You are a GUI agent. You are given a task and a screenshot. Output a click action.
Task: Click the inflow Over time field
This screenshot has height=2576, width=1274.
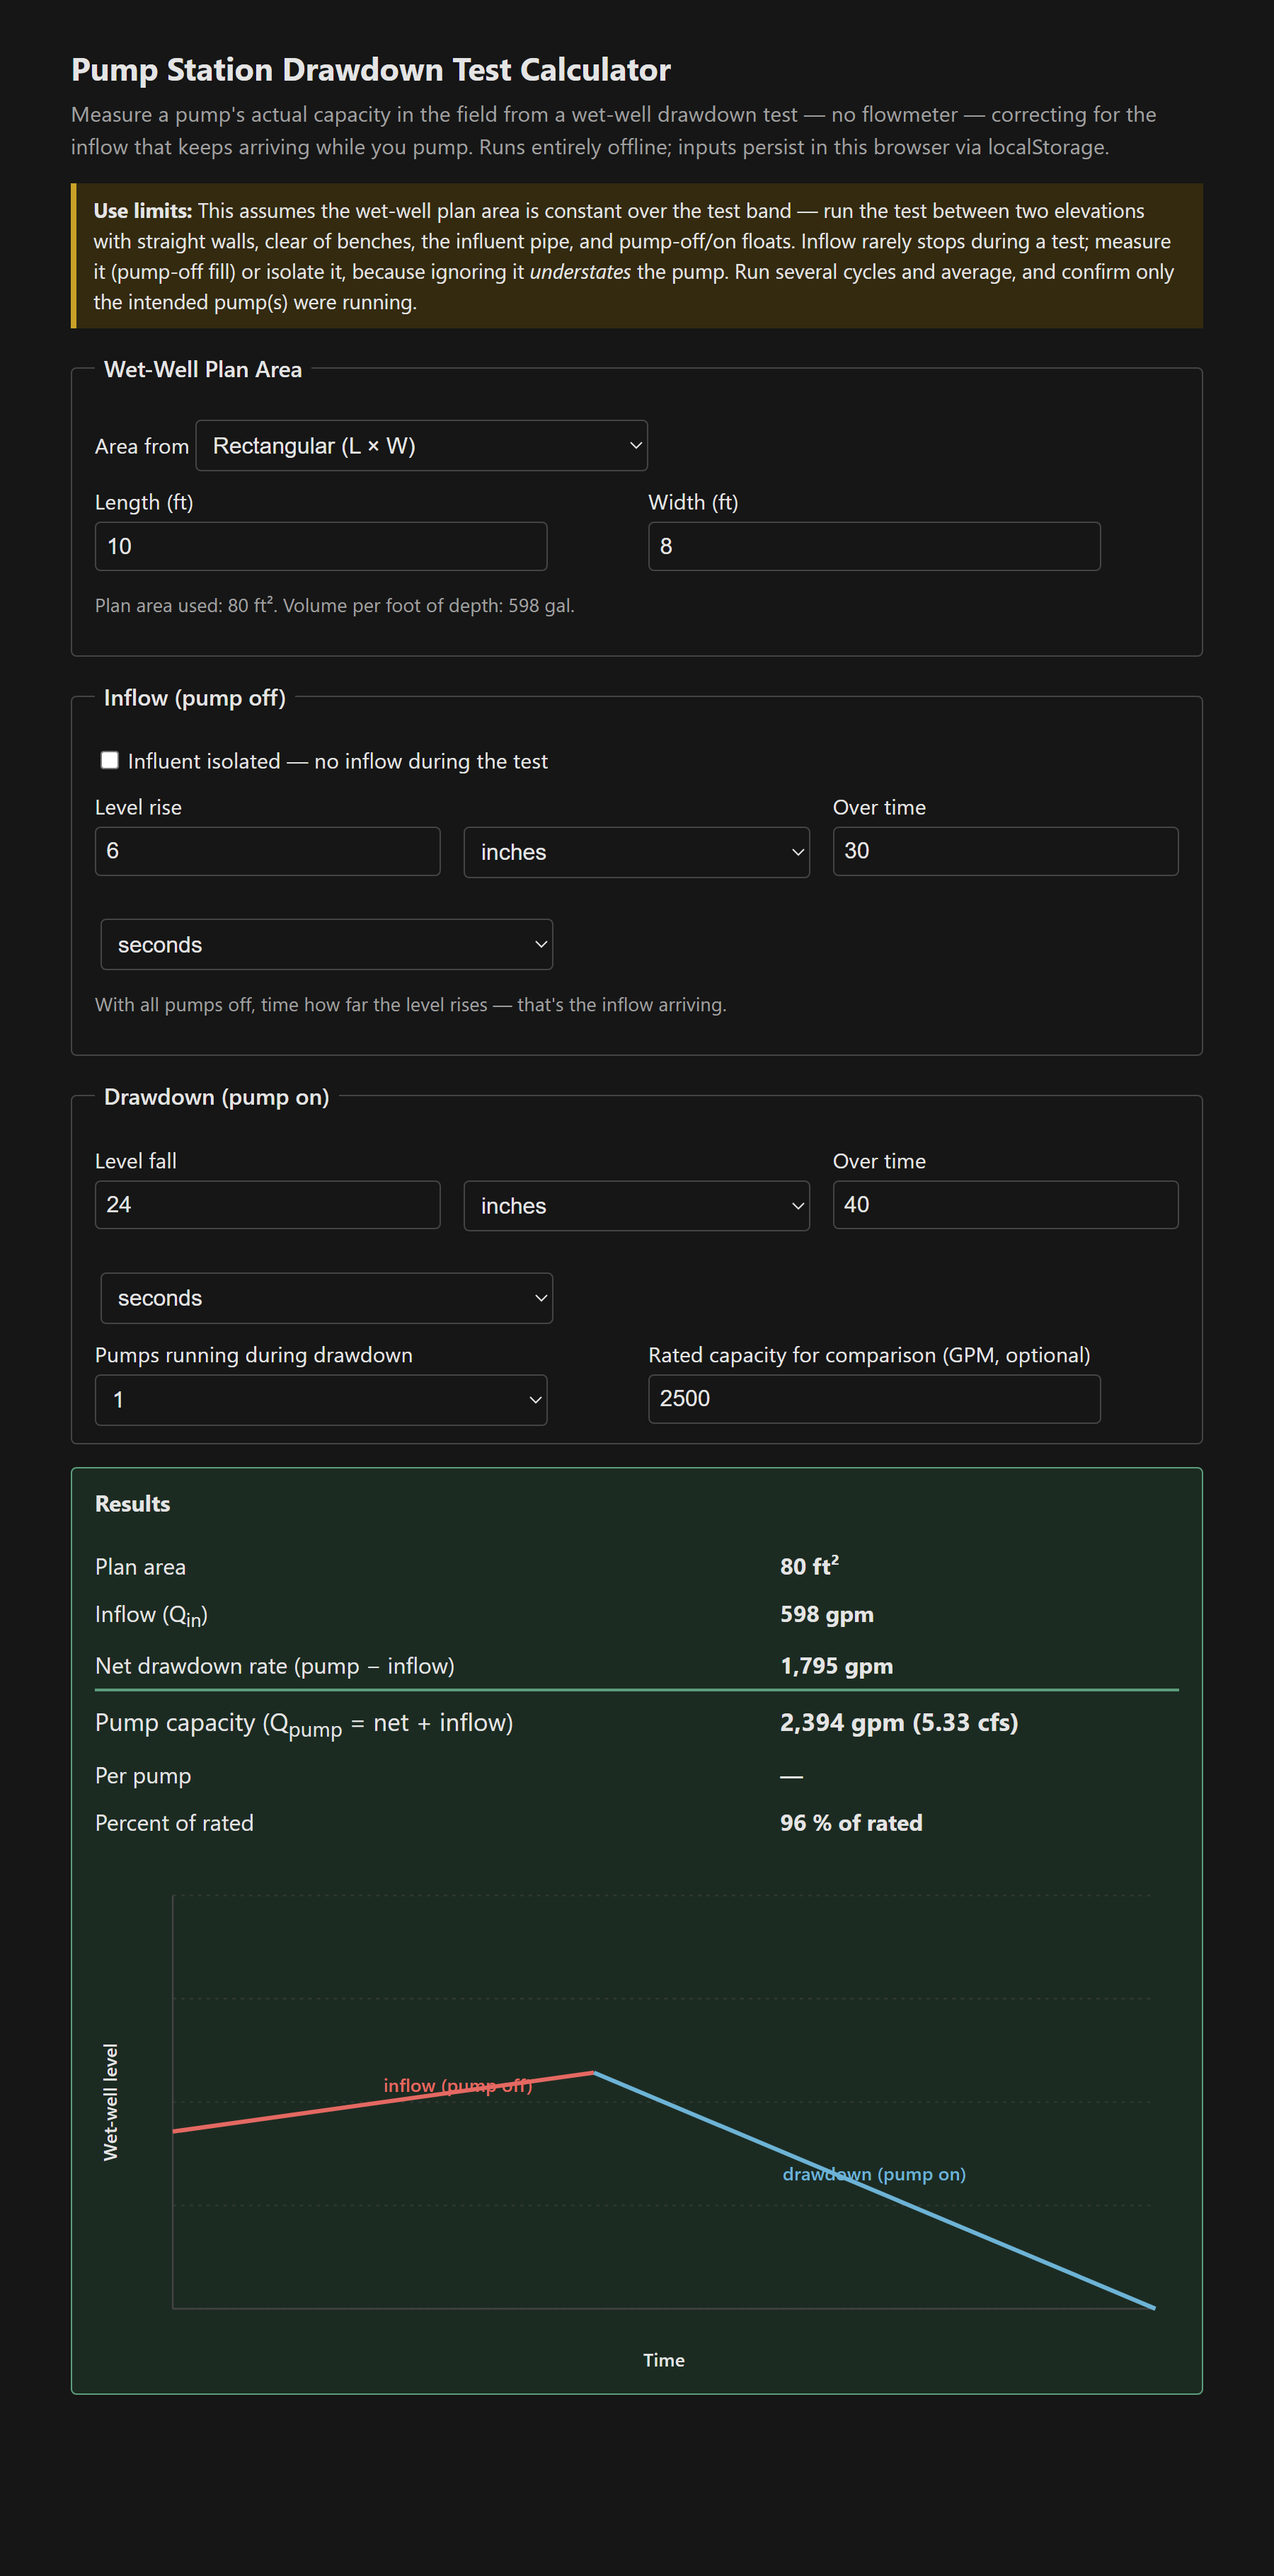(x=1005, y=851)
